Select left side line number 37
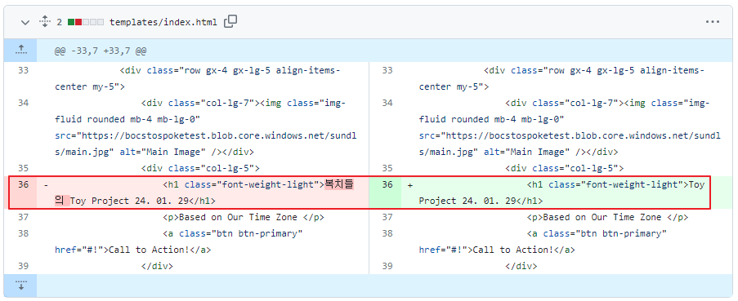738x301 pixels. (24, 217)
